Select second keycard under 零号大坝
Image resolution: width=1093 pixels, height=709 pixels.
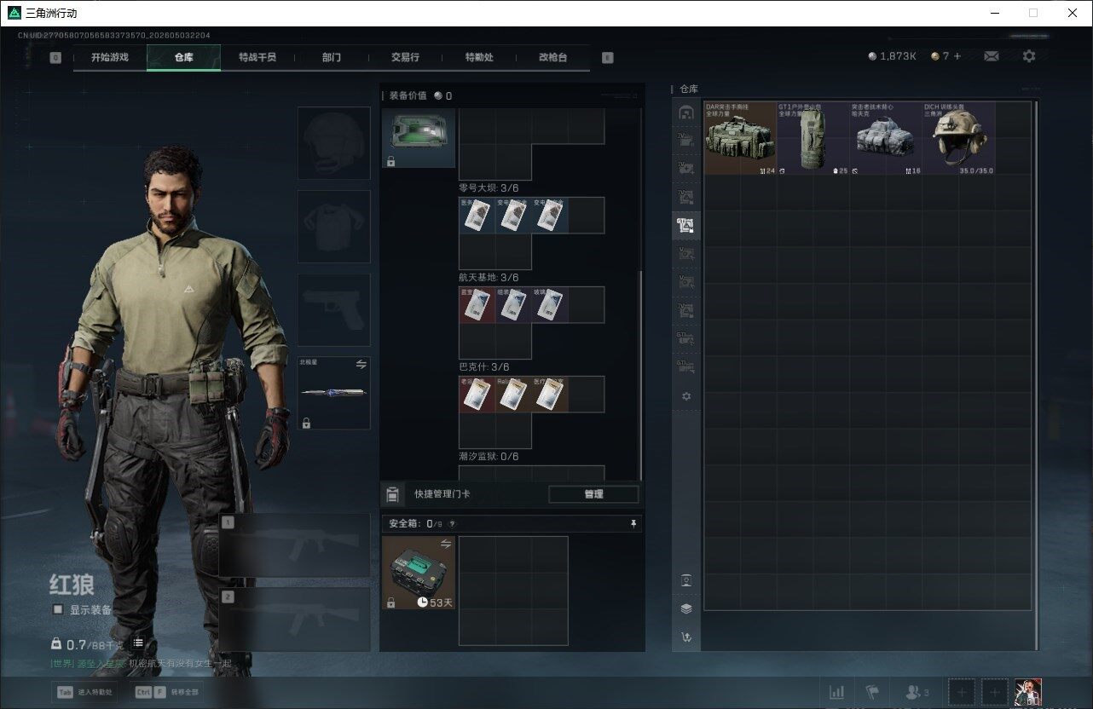tap(513, 216)
